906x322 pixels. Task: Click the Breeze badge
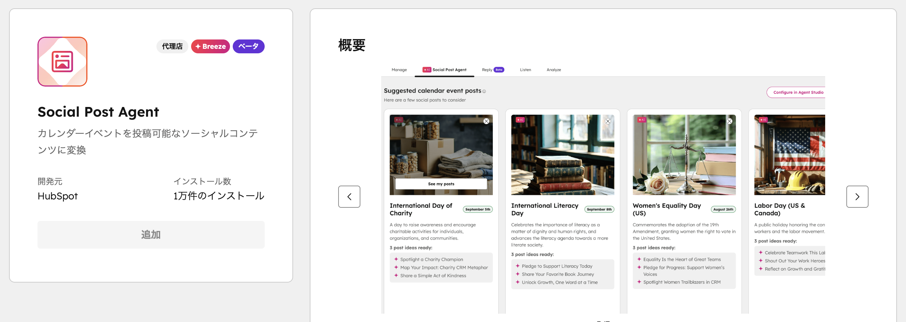(210, 46)
